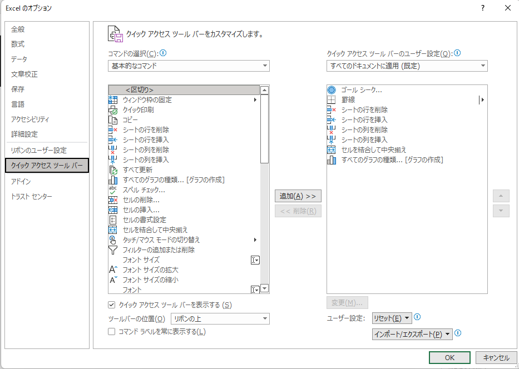Switch to the リボンのユーザー設定 category
Viewport: 519px width, 369px height.
(x=39, y=151)
